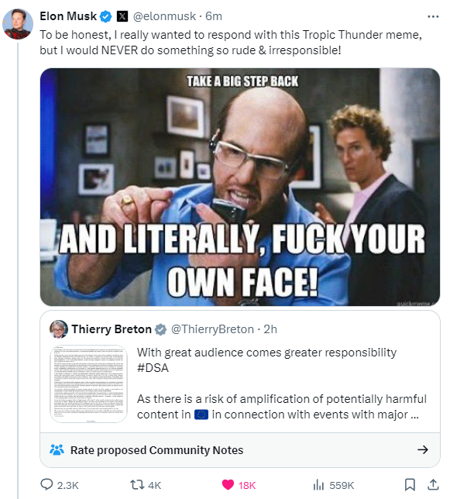Viewport: 450px width, 499px height.
Task: Click the arrow on Community Notes bar
Action: (423, 449)
